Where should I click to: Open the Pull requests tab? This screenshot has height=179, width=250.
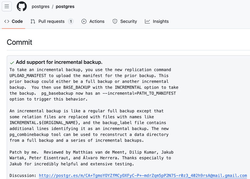click(52, 22)
